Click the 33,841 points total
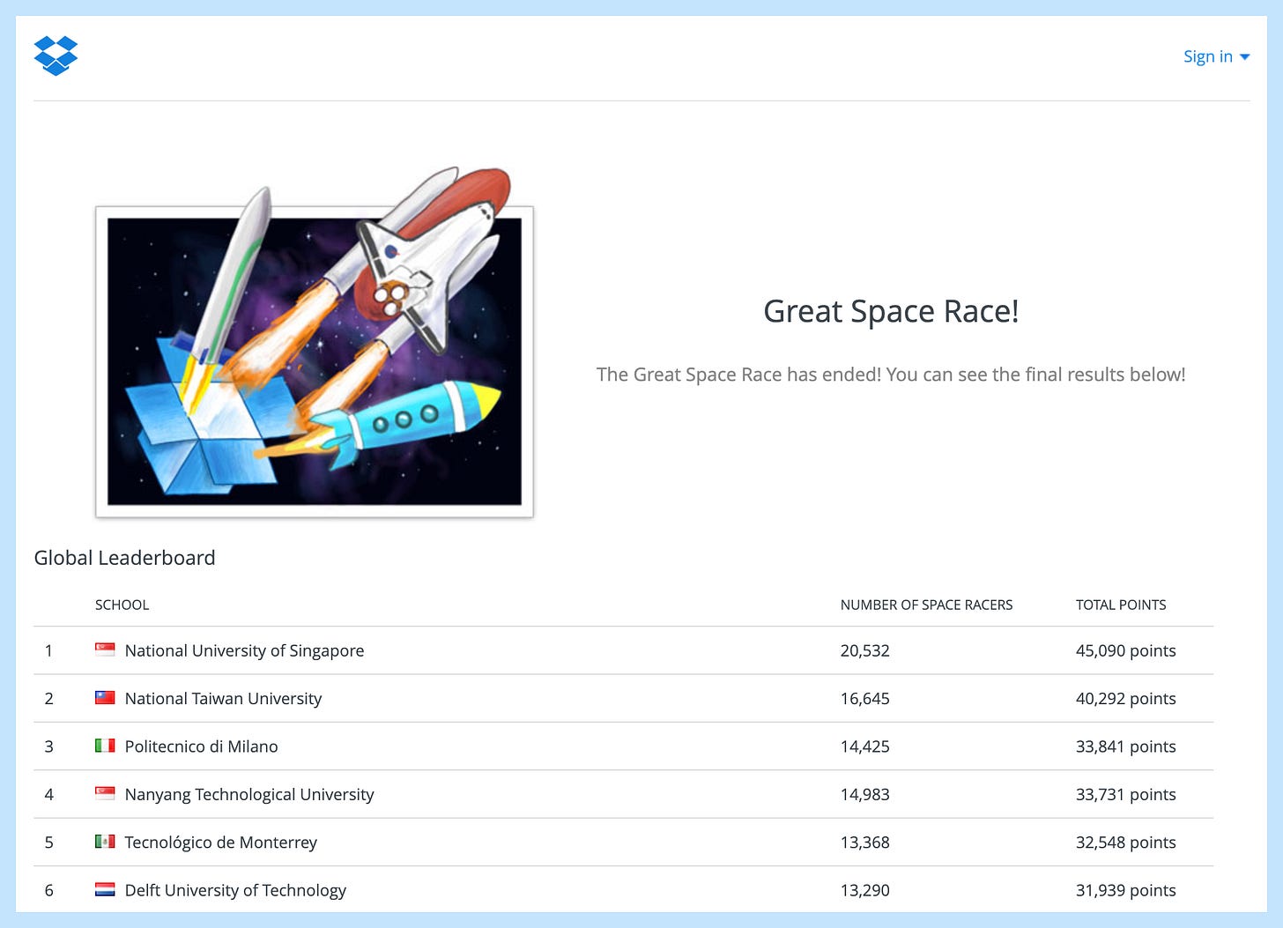The height and width of the screenshot is (928, 1283). click(1125, 746)
